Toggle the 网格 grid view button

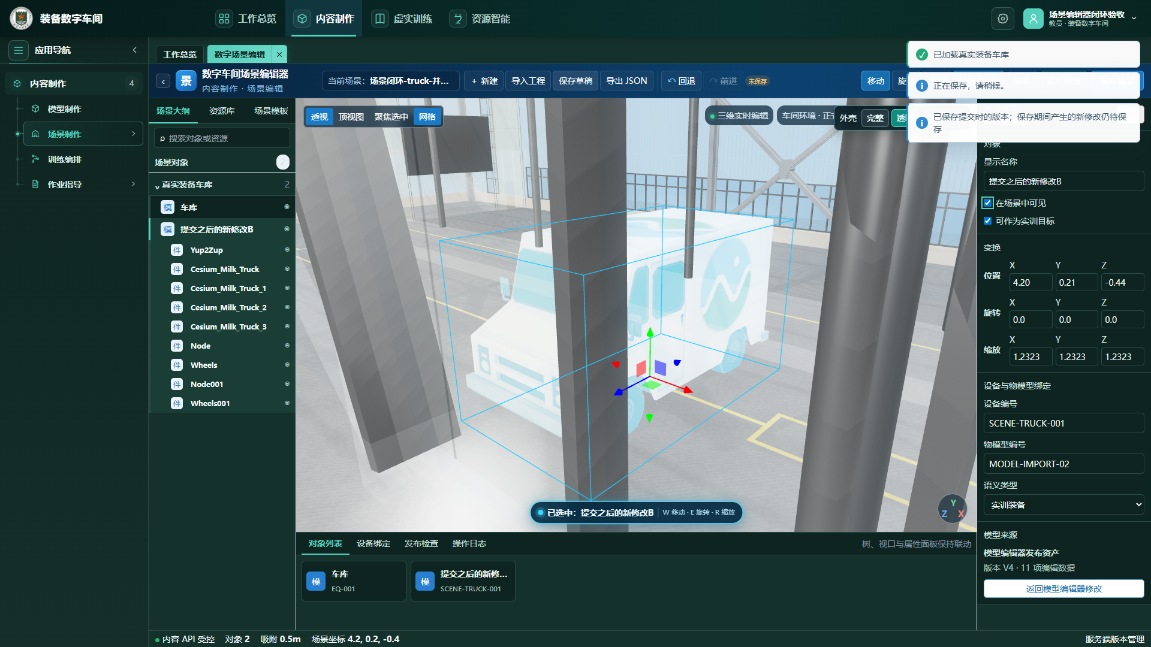point(427,117)
